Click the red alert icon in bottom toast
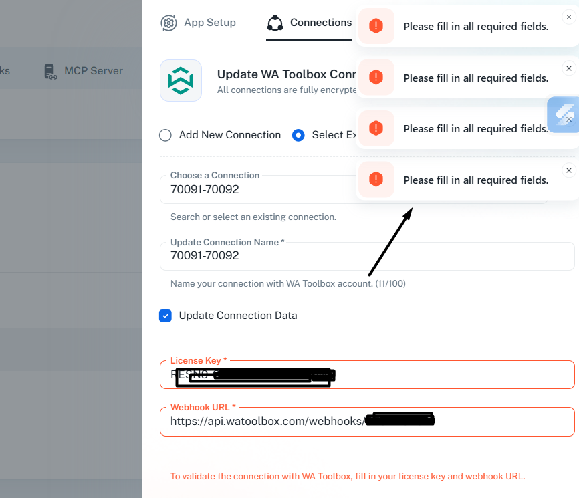Viewport: 579px width, 498px height. click(x=376, y=180)
